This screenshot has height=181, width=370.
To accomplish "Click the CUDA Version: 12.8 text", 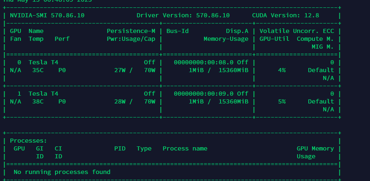I will pos(286,16).
